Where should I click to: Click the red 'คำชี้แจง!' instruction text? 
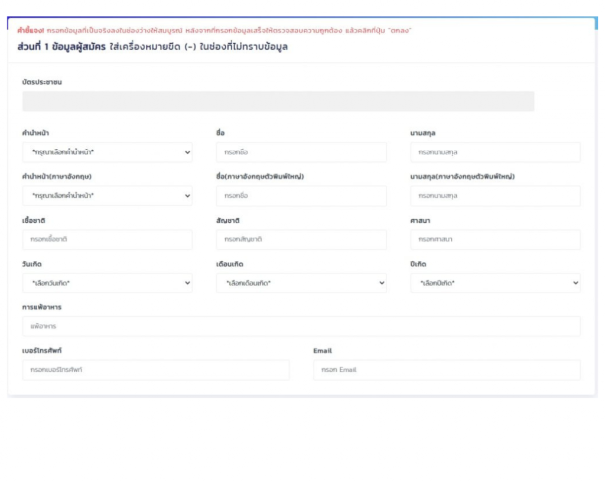click(31, 31)
